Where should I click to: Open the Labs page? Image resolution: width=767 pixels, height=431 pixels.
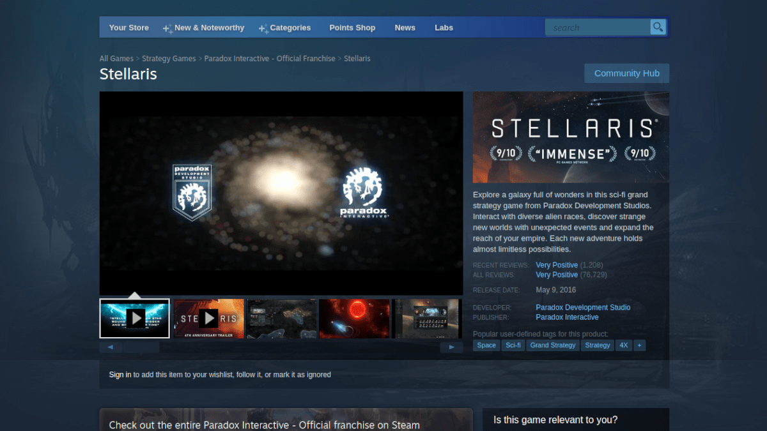444,27
